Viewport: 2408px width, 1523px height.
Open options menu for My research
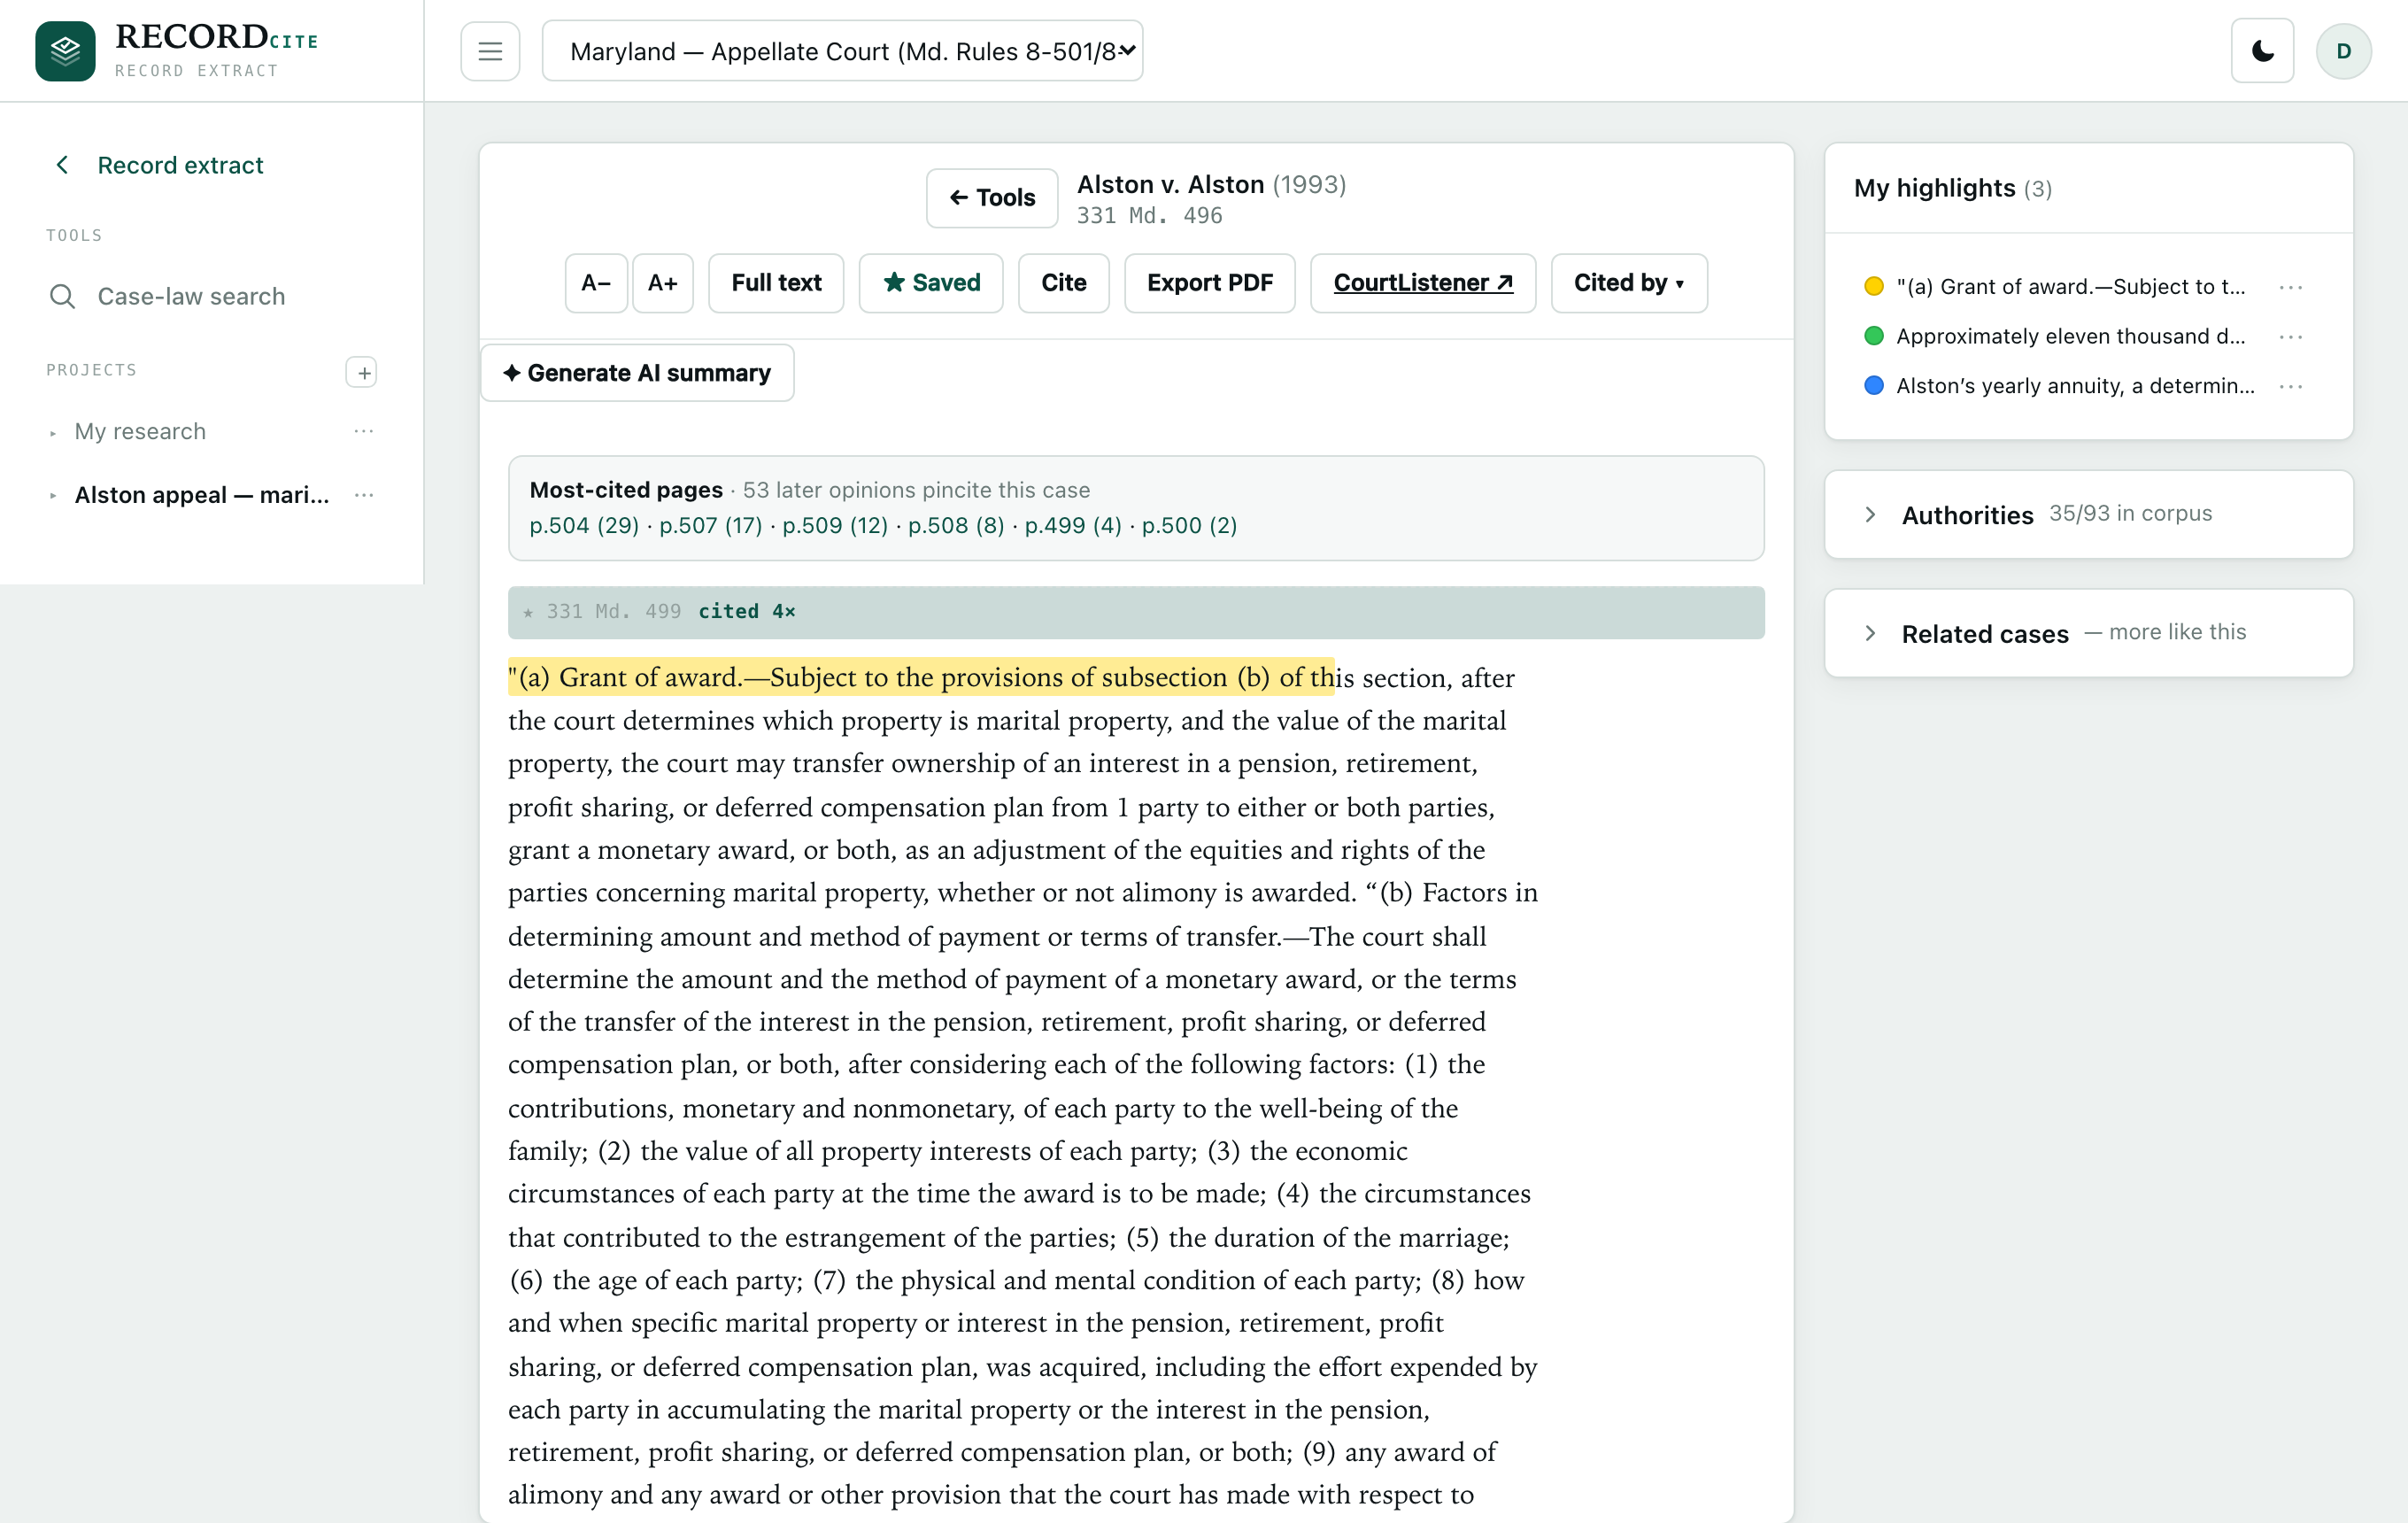coord(364,431)
